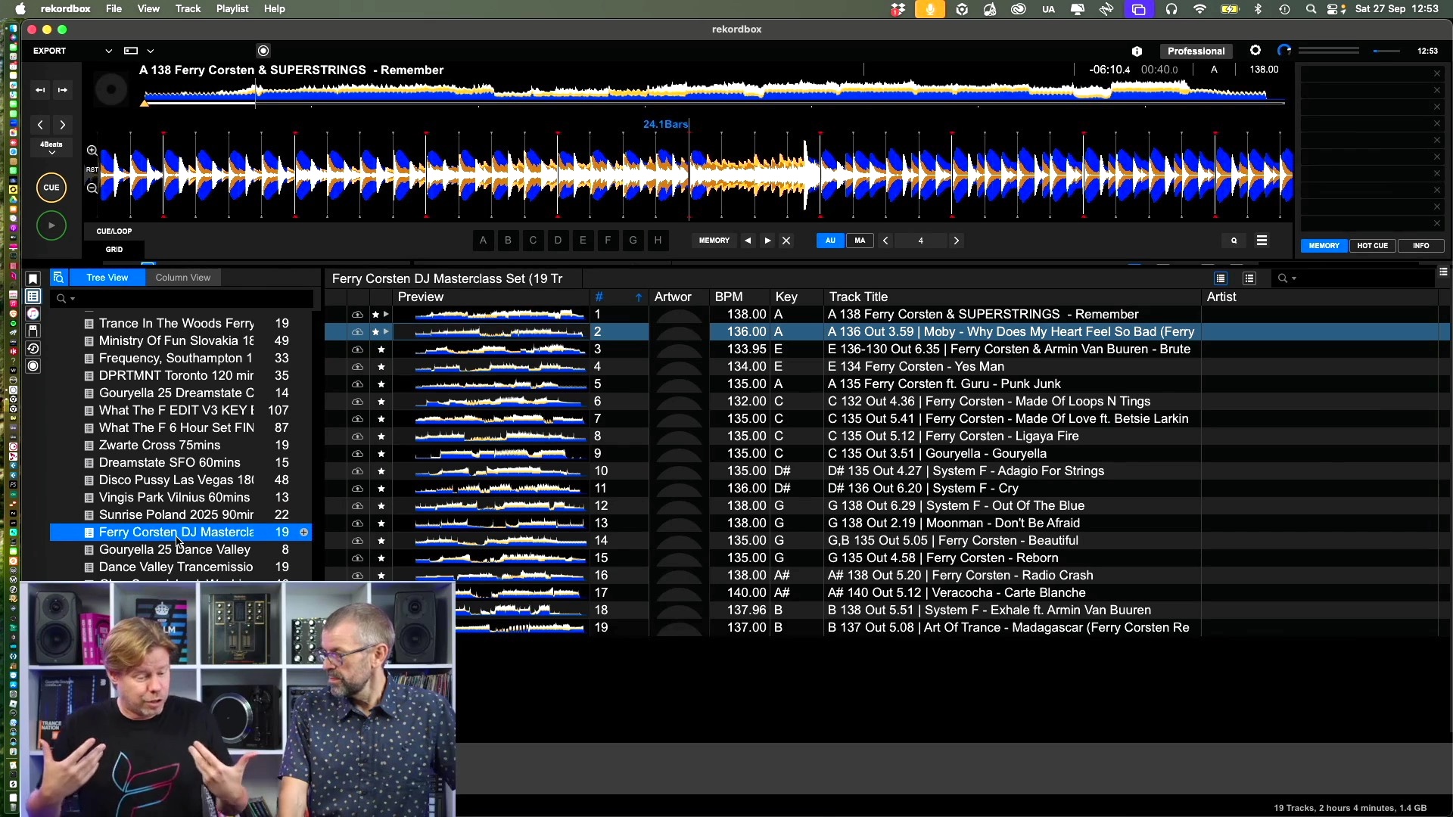Open the Professional plan dropdown
Screen dimensions: 1453x817
(x=1196, y=51)
